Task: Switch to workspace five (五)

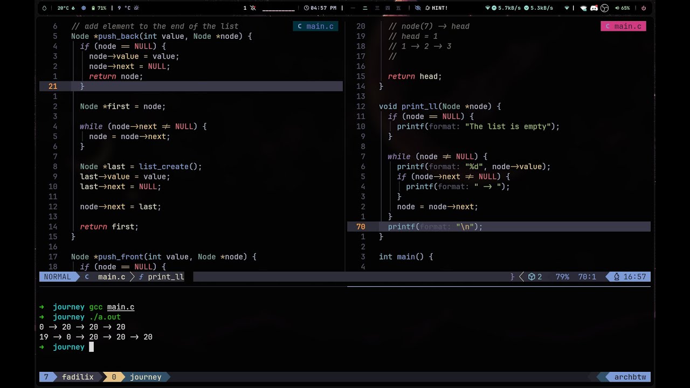Action: click(x=398, y=8)
